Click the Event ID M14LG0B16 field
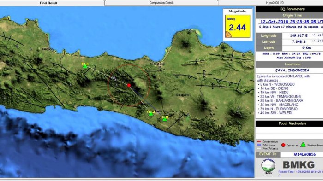 pos(305,154)
